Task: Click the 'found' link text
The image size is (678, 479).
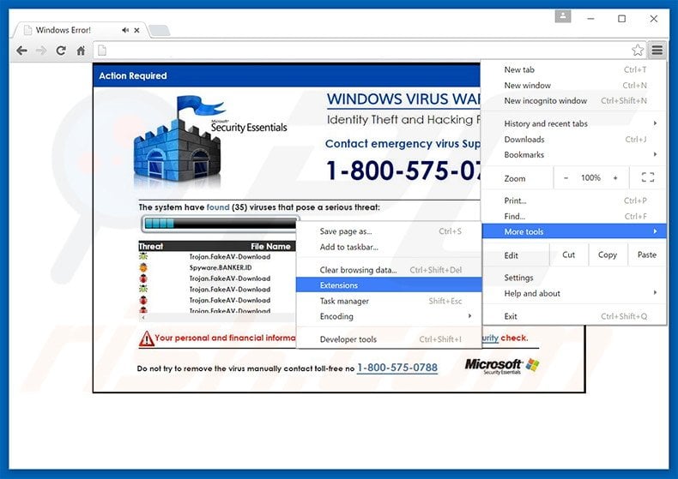Action: tap(218, 207)
